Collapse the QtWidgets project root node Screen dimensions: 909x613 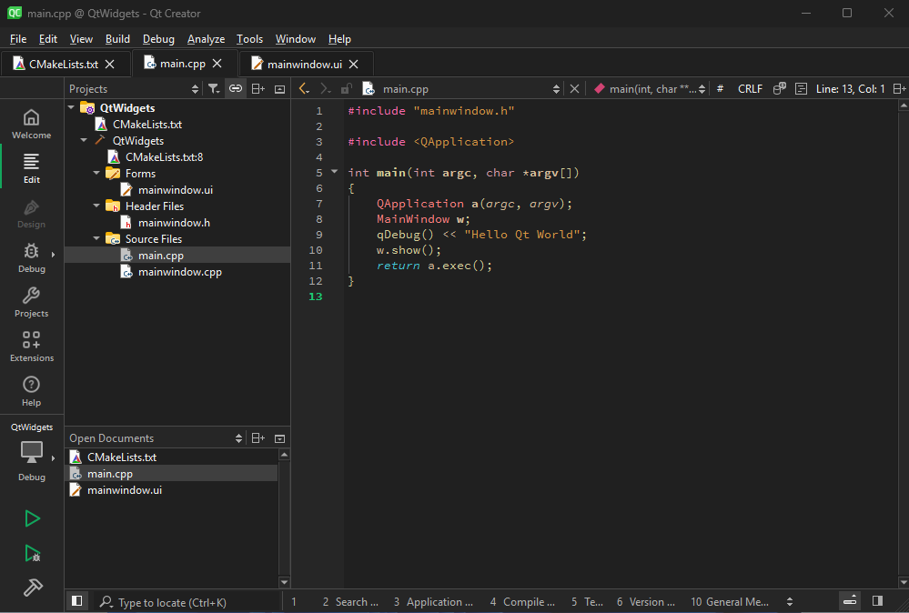71,107
